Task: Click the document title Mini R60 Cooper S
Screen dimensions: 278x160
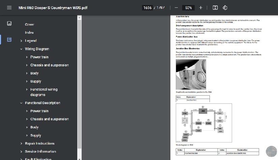Action: (x=53, y=8)
